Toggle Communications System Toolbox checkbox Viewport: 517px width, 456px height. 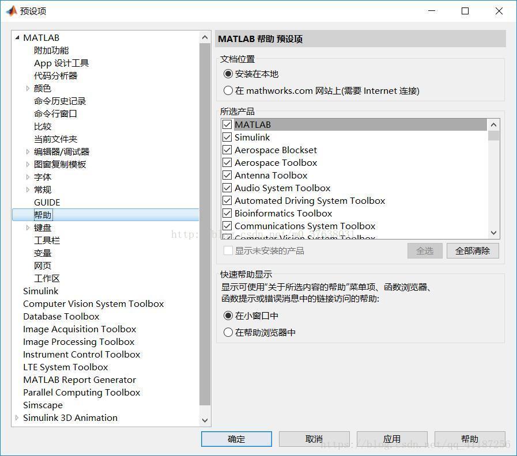227,226
